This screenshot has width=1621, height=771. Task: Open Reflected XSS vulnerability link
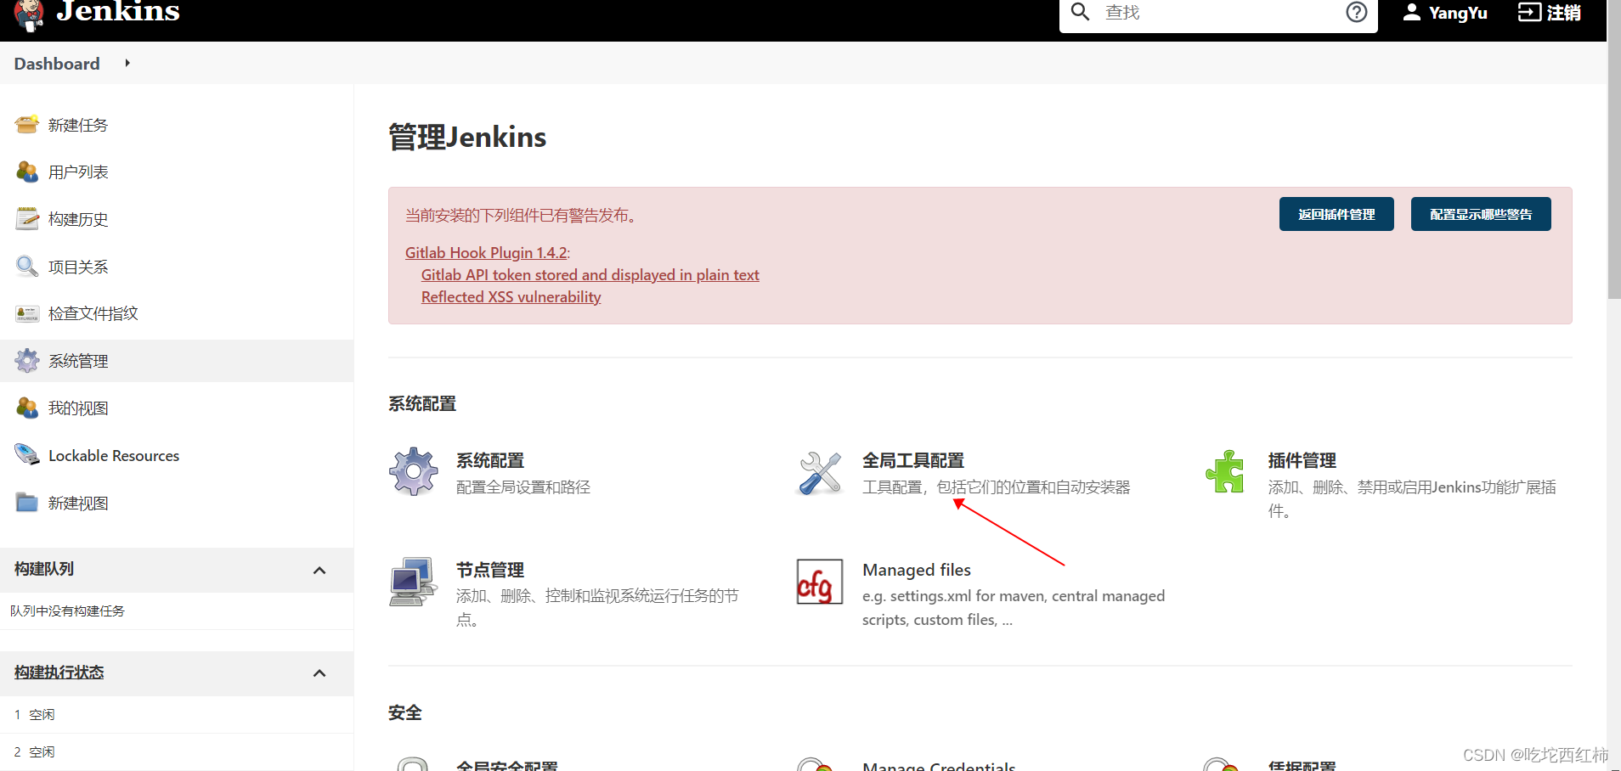(511, 296)
